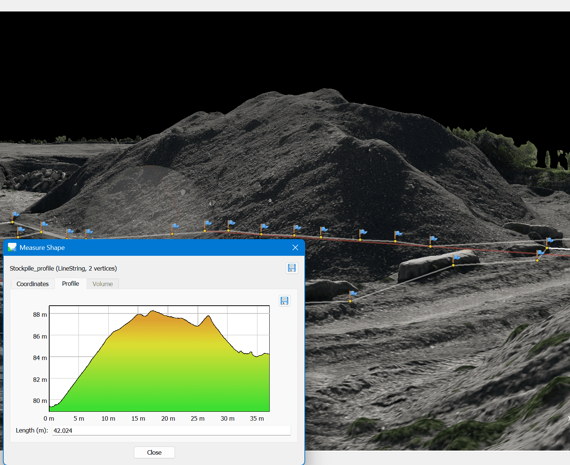Image resolution: width=570 pixels, height=465 pixels.
Task: Click the blue flag on the lower-right slope
Action: [x=353, y=293]
